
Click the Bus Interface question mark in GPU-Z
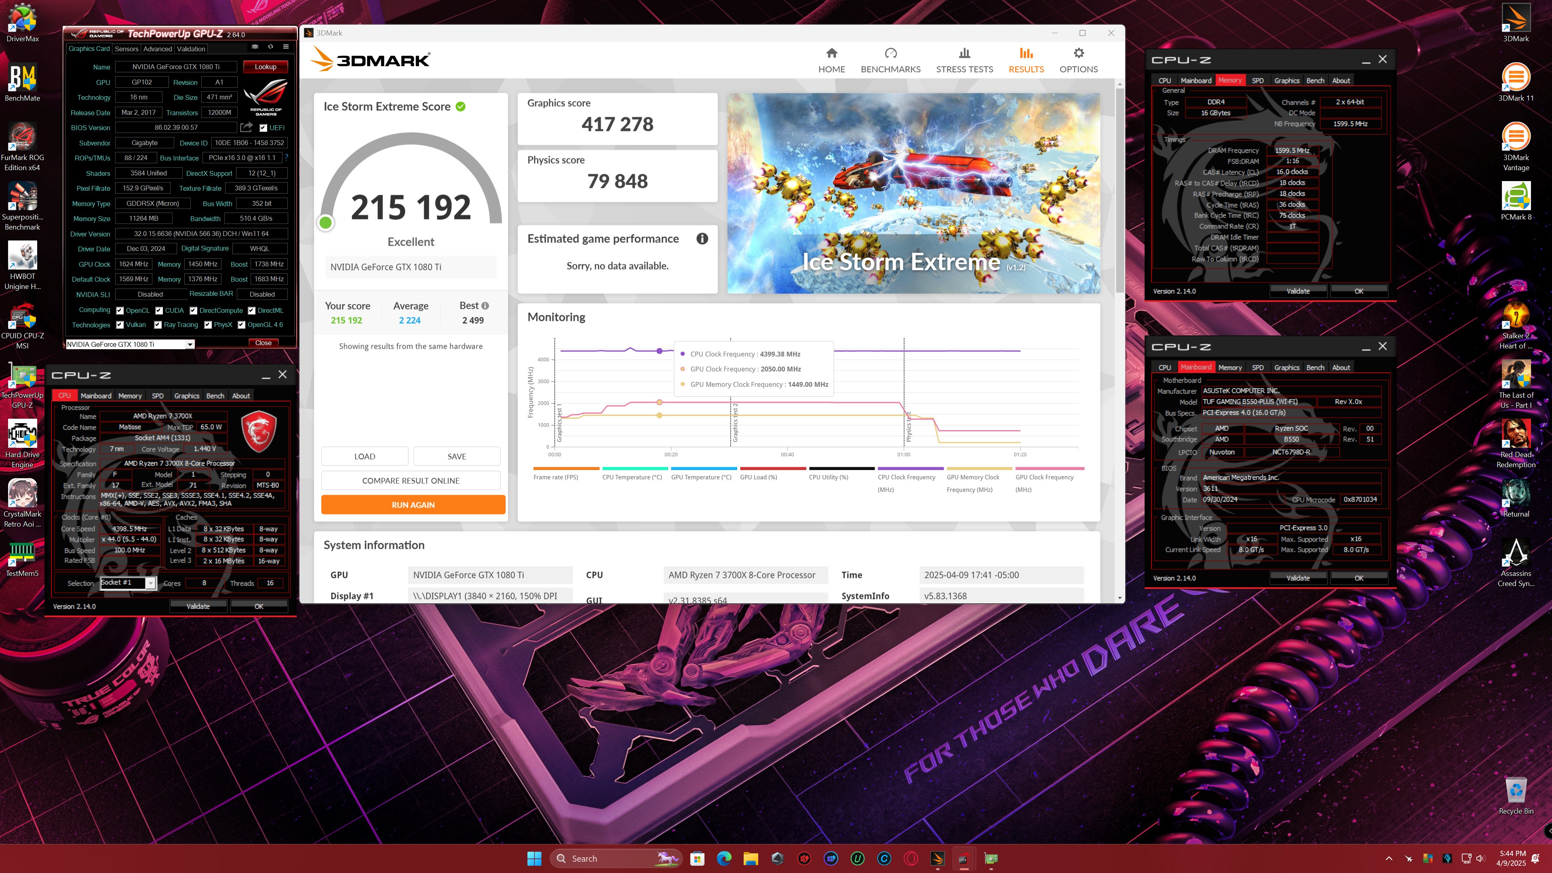[x=286, y=158]
